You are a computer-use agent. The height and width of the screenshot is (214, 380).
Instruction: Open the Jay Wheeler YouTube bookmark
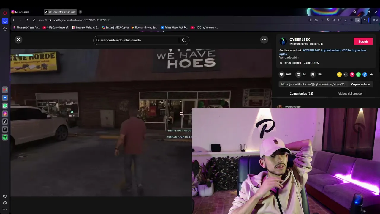pos(204,28)
